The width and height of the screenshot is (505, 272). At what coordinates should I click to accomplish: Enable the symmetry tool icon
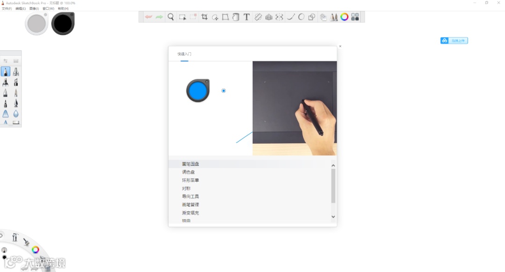(x=279, y=17)
